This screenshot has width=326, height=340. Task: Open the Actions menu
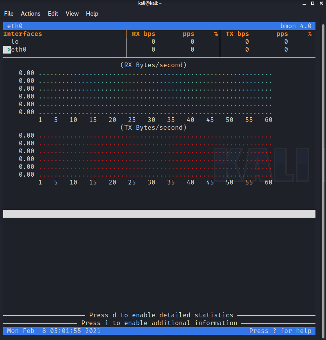click(x=30, y=14)
